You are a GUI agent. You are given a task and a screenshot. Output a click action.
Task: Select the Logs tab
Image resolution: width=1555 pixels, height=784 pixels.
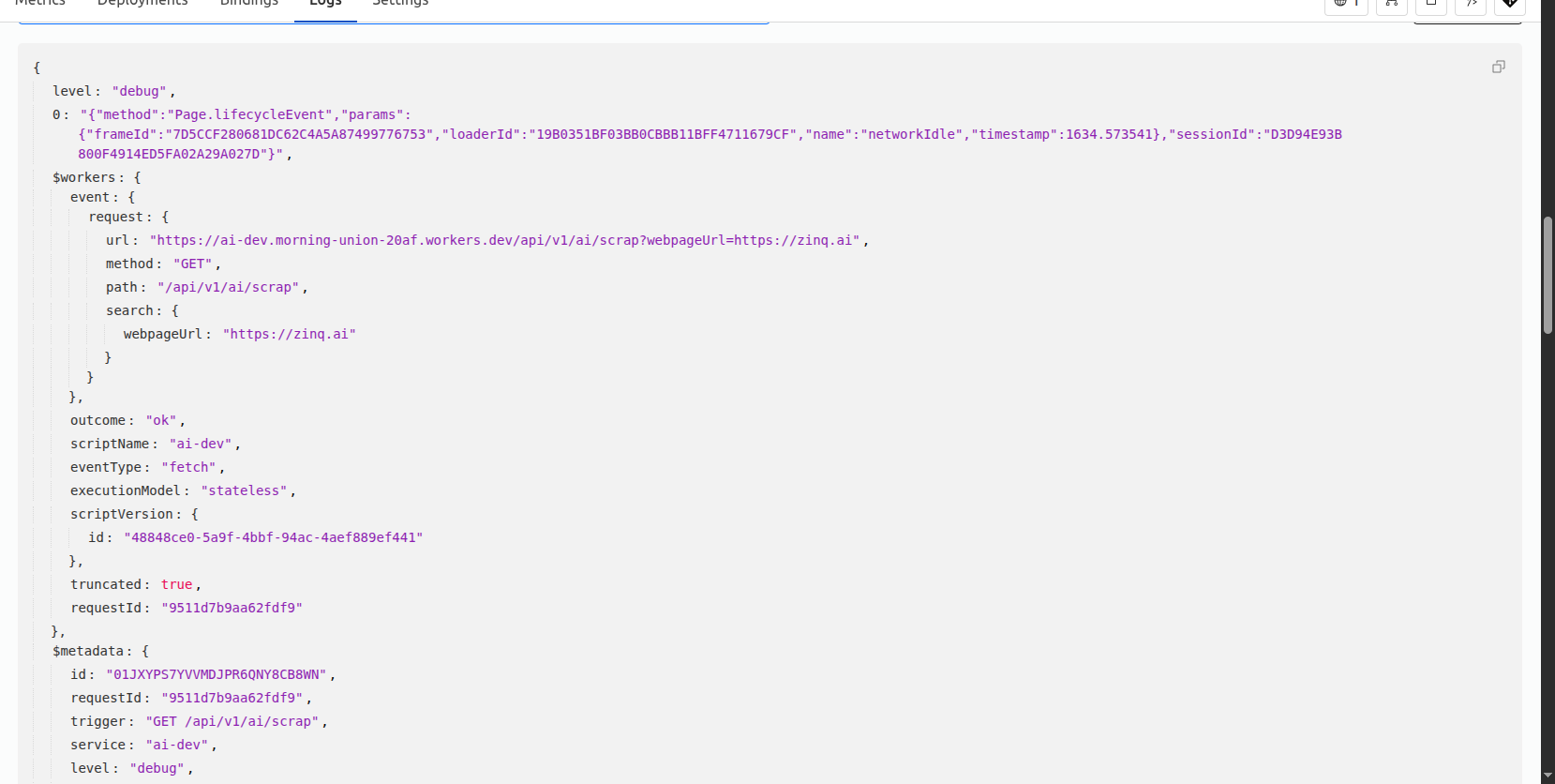325,4
